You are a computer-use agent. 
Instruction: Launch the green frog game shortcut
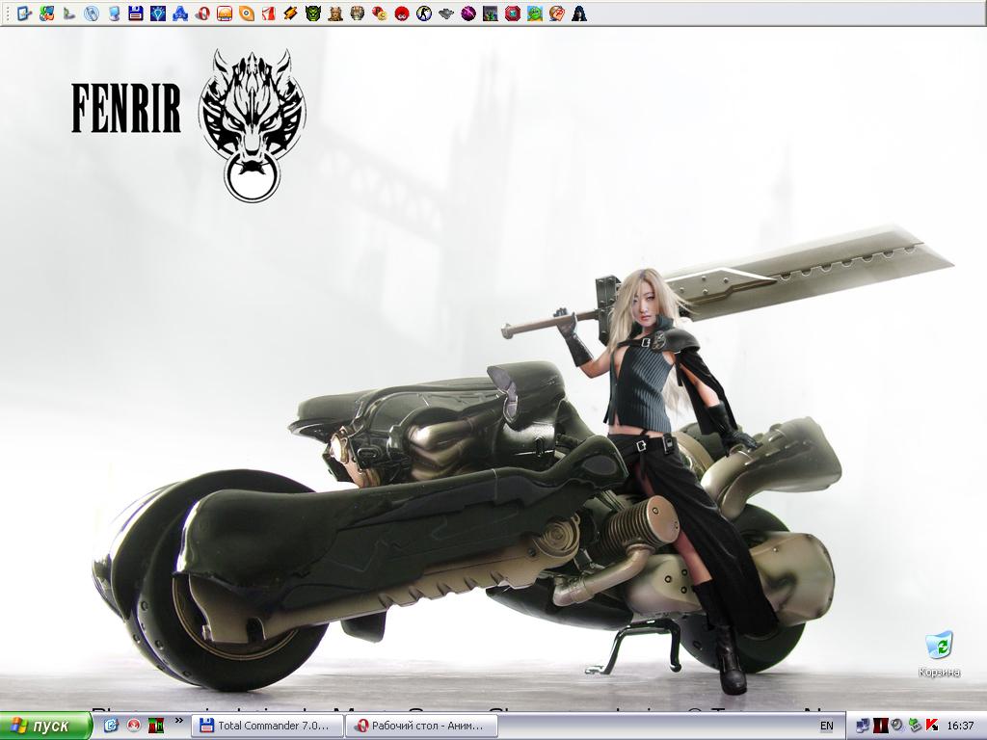click(535, 13)
